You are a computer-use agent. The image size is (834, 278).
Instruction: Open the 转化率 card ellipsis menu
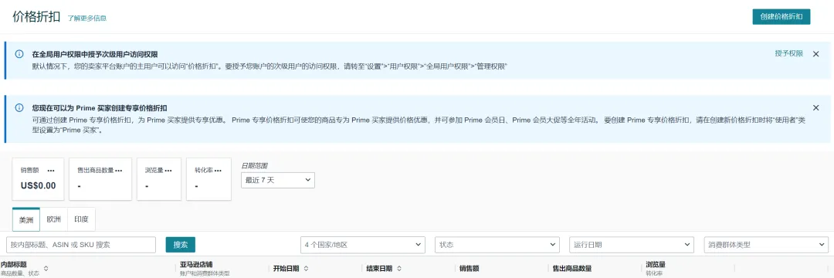(x=218, y=171)
